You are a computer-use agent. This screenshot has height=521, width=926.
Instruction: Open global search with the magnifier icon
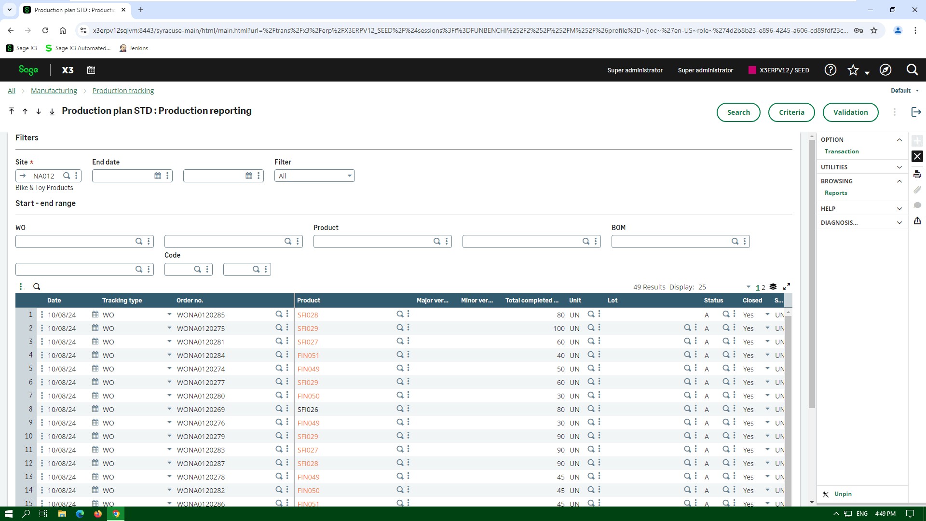[x=912, y=70]
